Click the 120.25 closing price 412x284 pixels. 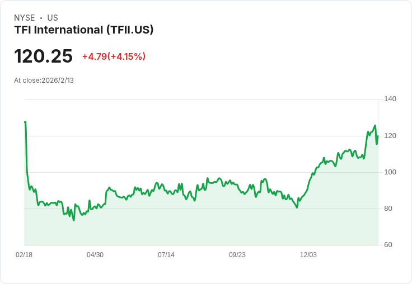(x=43, y=56)
